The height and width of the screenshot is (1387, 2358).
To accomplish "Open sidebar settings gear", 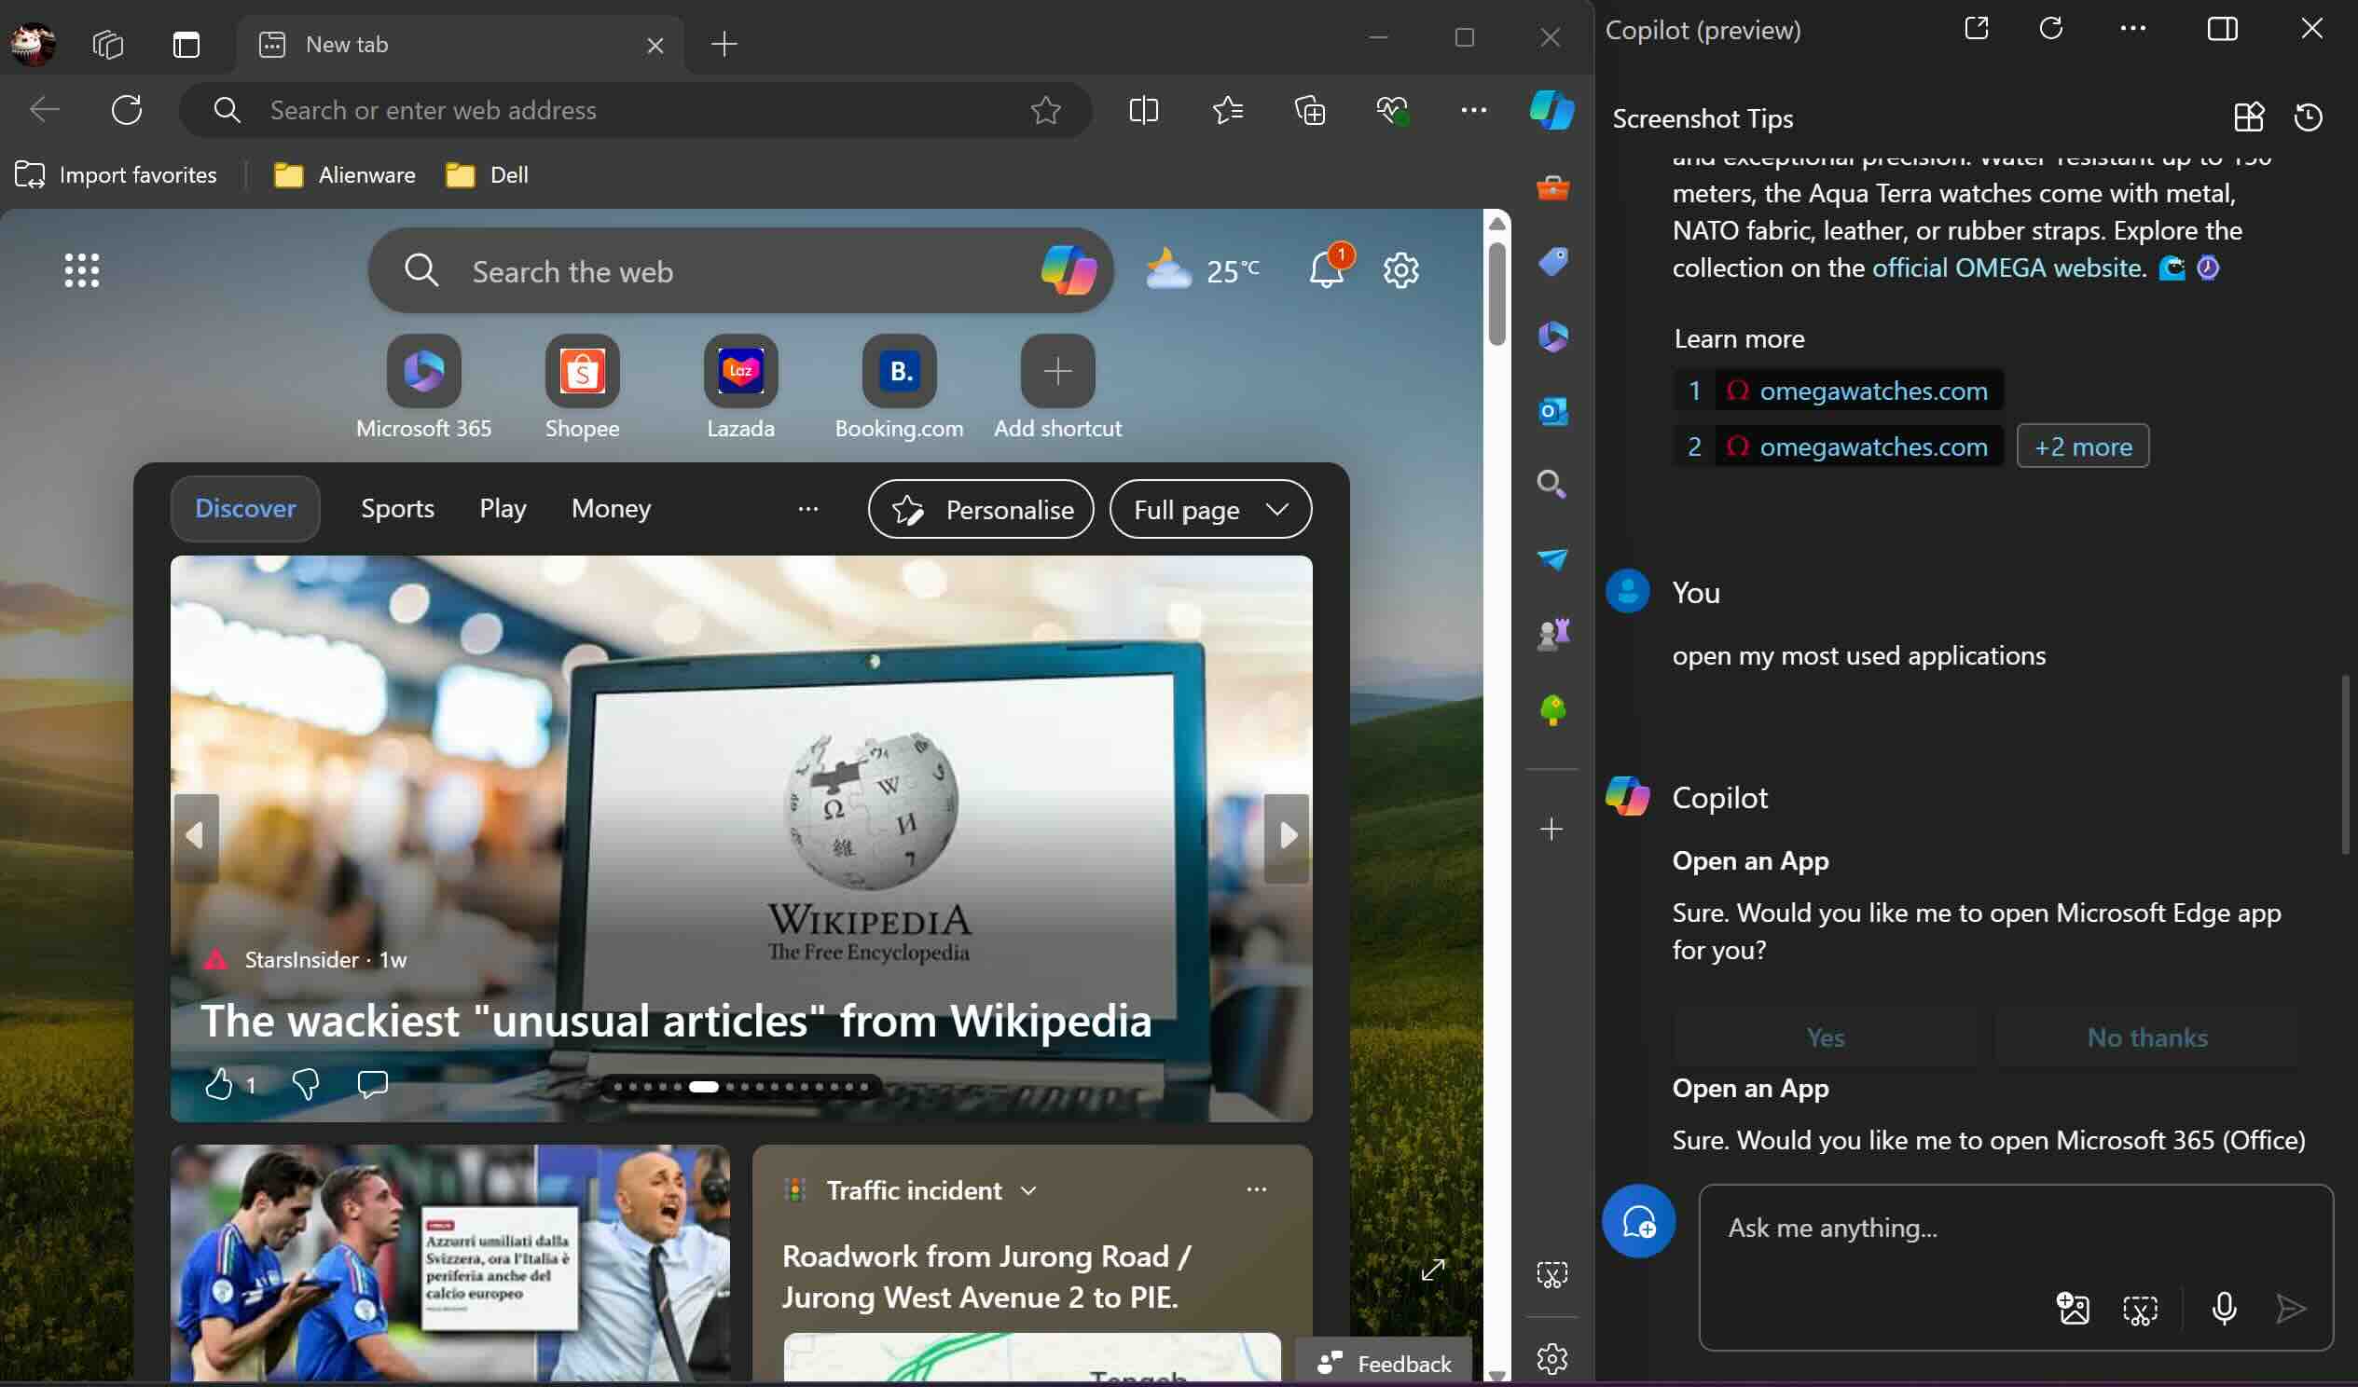I will click(x=1552, y=1359).
